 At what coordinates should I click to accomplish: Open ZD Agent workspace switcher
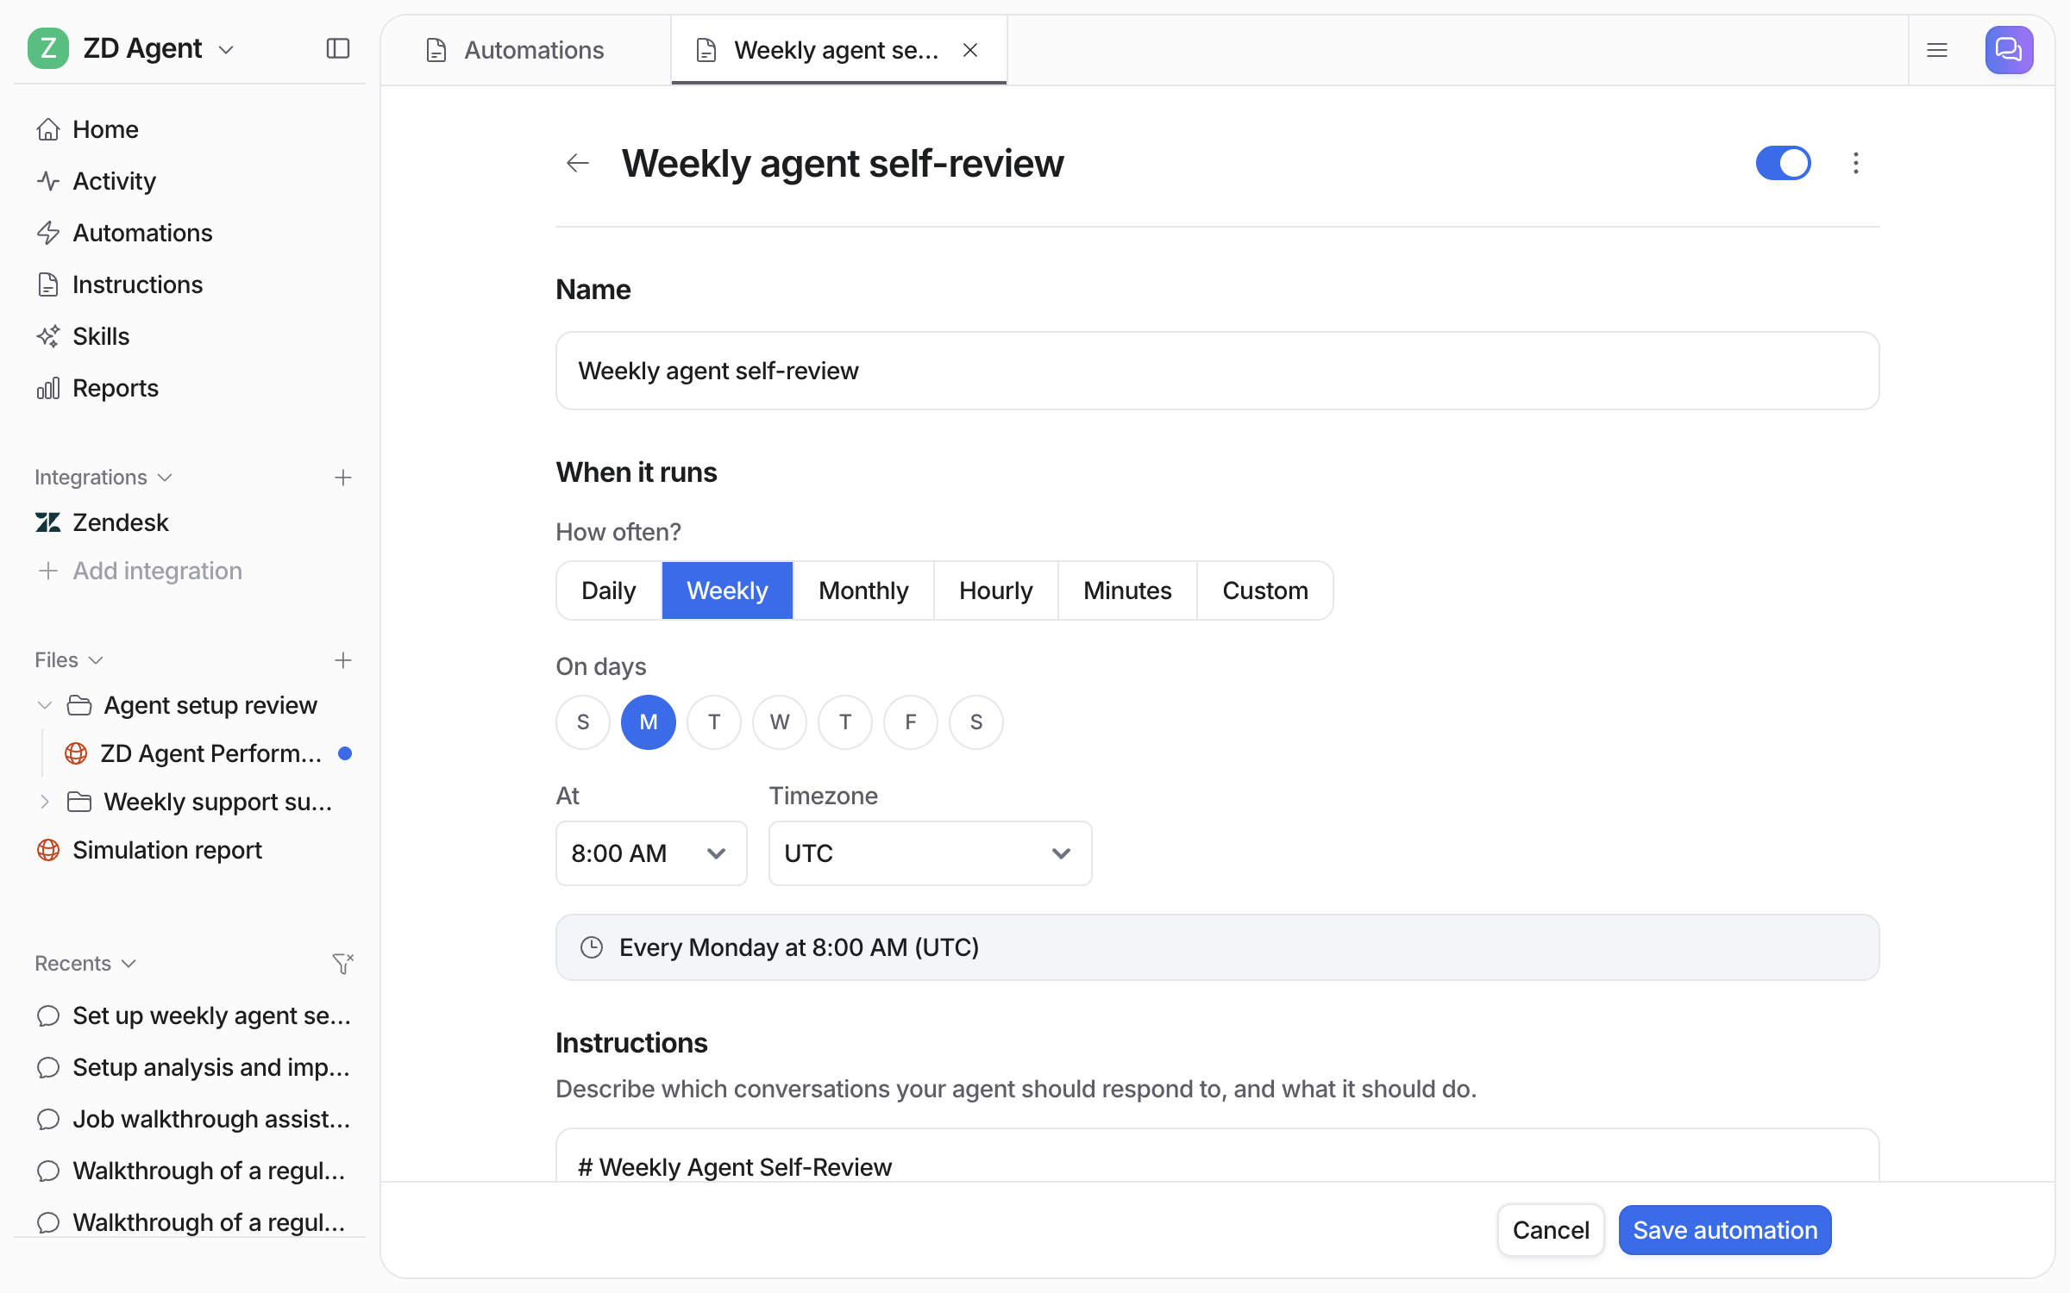[131, 48]
